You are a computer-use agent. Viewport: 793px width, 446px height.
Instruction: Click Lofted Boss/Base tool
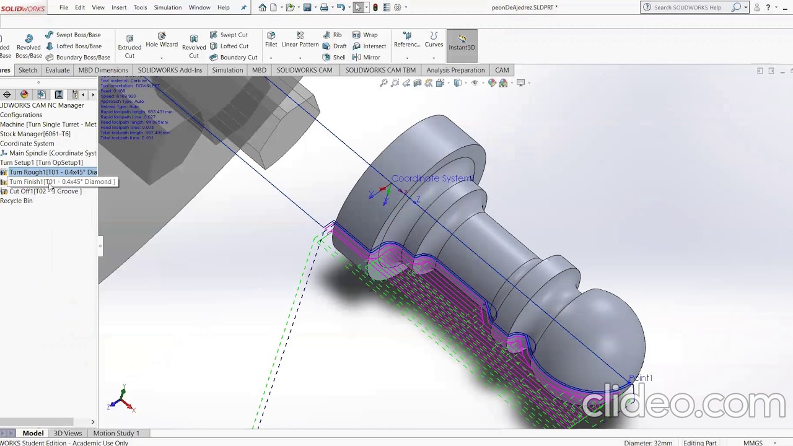pyautogui.click(x=73, y=46)
